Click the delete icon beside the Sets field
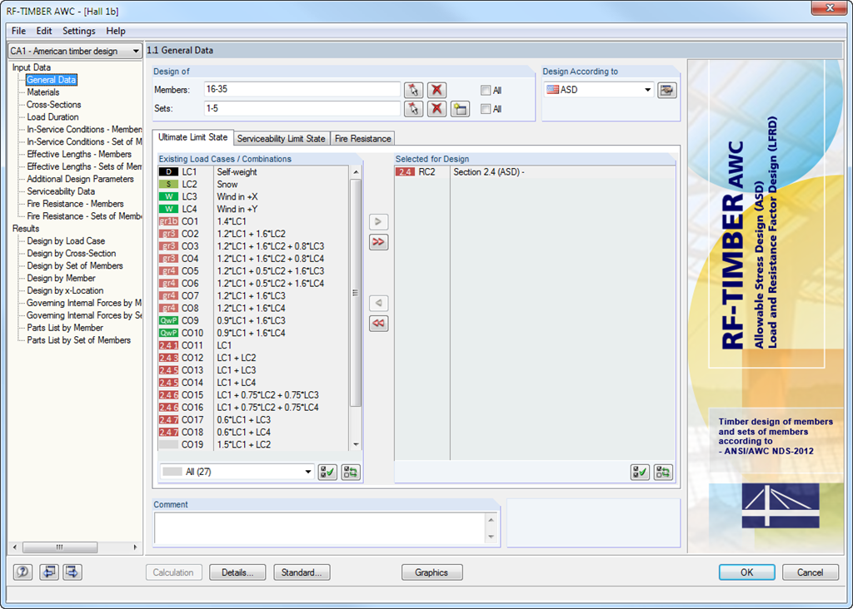Viewport: 853px width, 609px height. tap(436, 108)
